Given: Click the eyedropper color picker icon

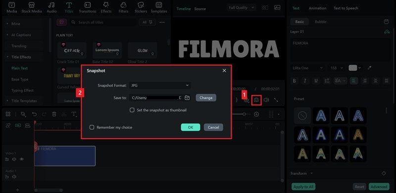Looking at the screenshot, I should (x=369, y=68).
